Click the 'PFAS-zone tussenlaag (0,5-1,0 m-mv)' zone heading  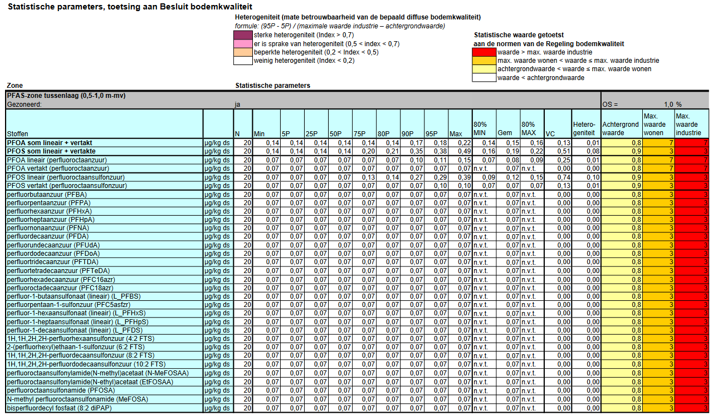click(x=66, y=96)
